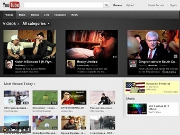
Task: Click the КРУТОТЕНЕЧКА video title
Action: pos(74,108)
